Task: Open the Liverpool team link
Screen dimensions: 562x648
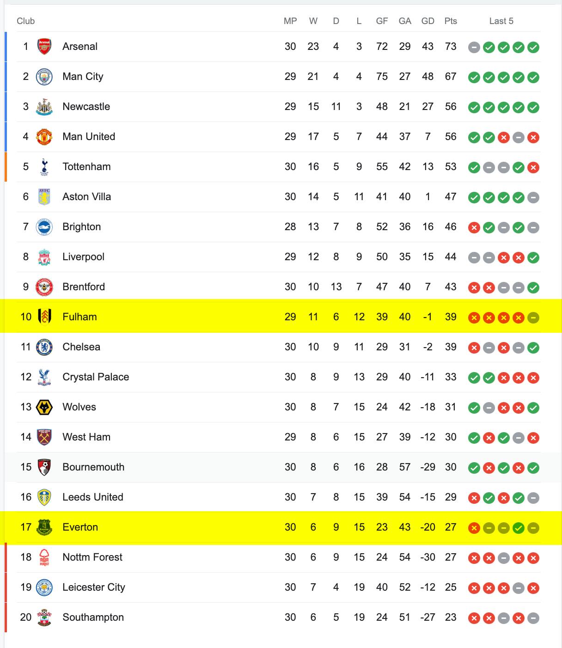Action: tap(84, 257)
